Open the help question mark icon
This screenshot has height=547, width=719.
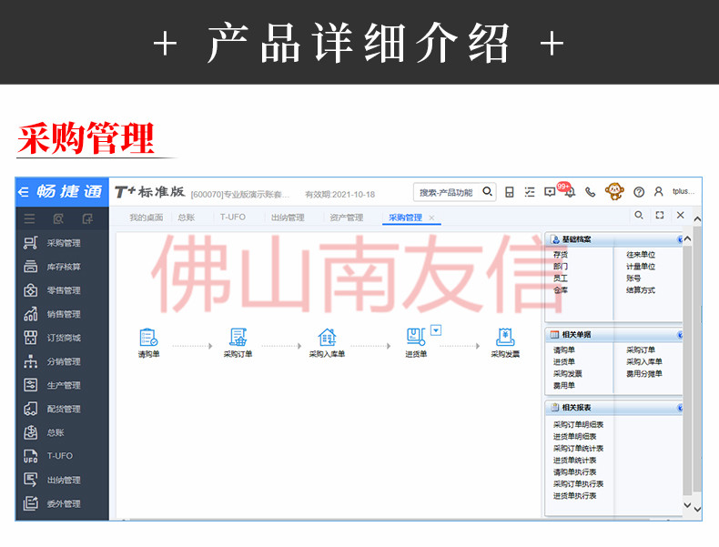(x=639, y=192)
